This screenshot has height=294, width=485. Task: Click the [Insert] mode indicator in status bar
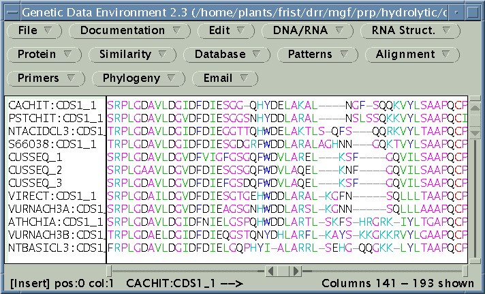click(x=30, y=284)
